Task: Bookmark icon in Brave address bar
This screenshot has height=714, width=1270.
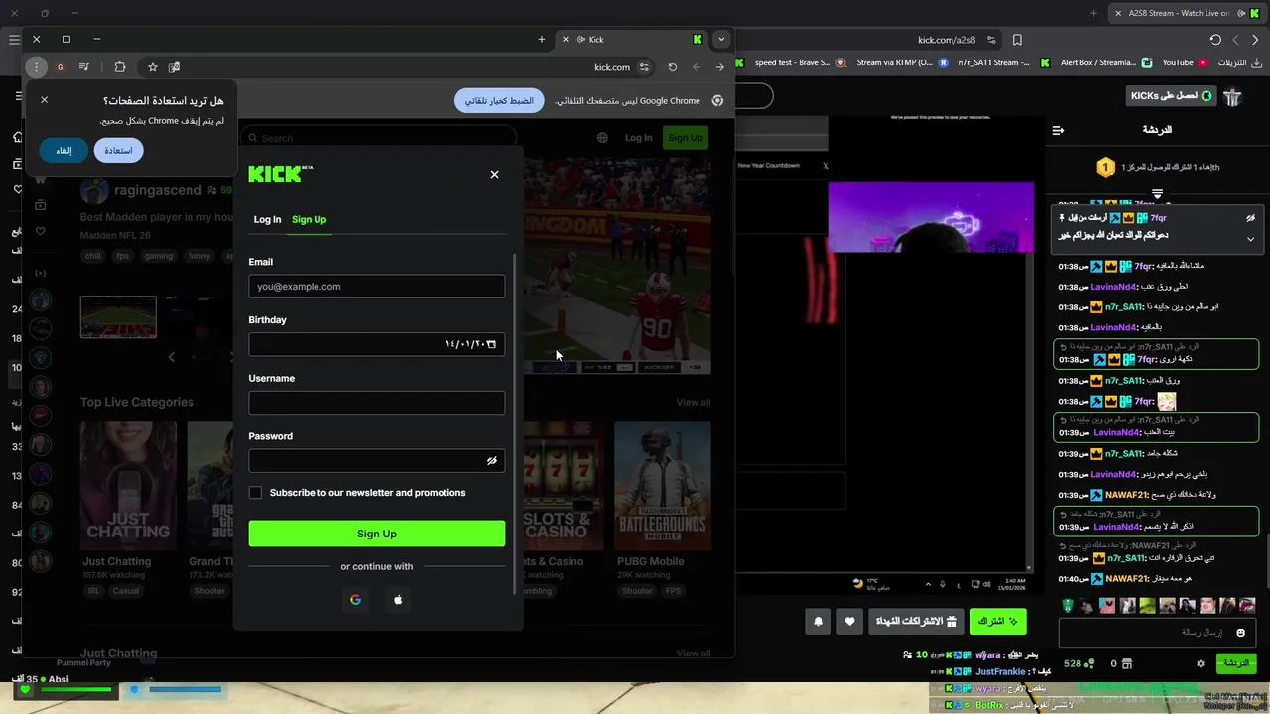Action: click(1017, 40)
